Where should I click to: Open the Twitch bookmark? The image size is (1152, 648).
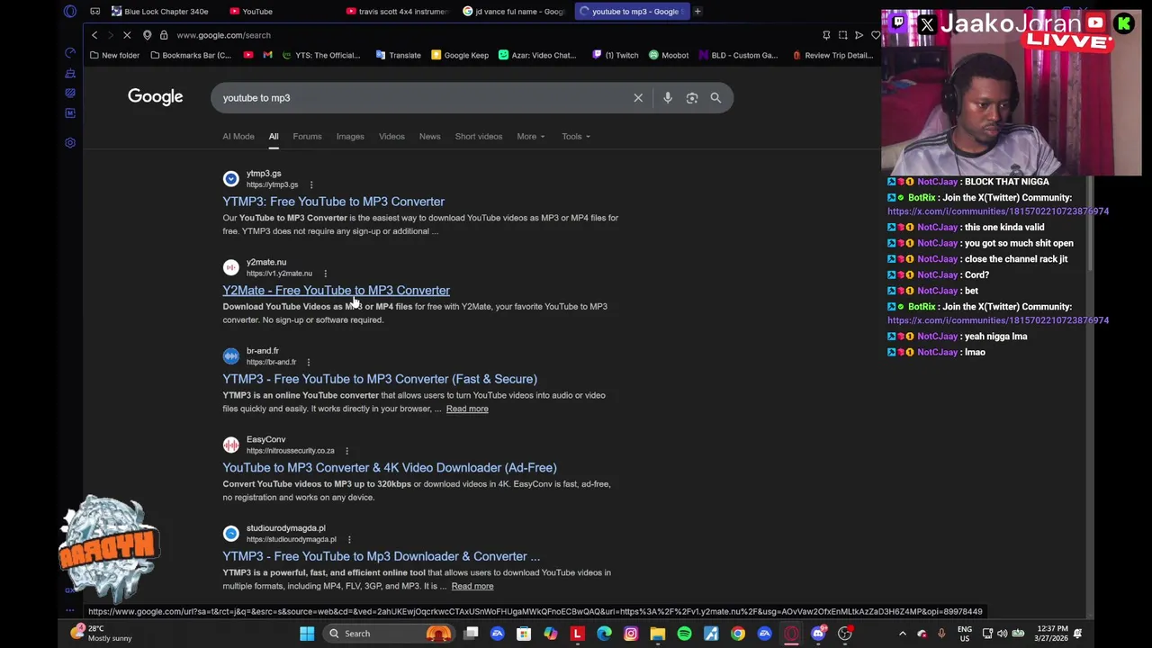(614, 55)
